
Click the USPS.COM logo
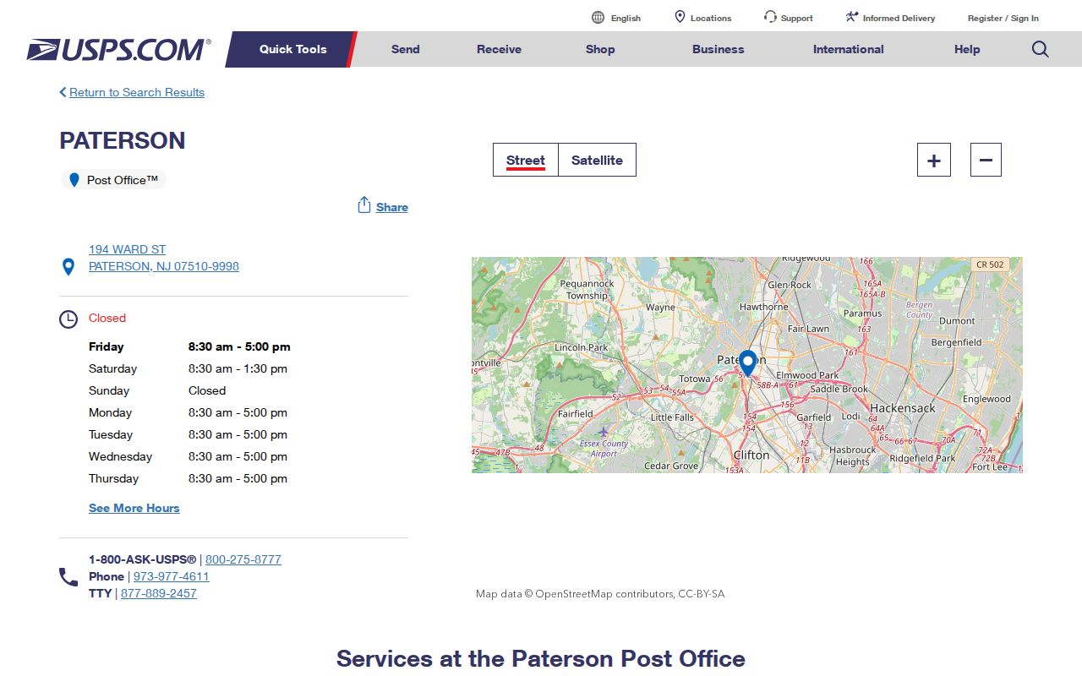(118, 49)
